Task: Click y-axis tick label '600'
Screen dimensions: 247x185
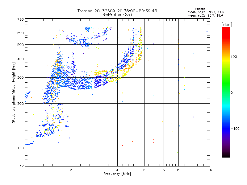Action: coord(20,33)
